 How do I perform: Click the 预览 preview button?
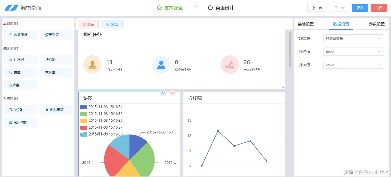coord(112,24)
